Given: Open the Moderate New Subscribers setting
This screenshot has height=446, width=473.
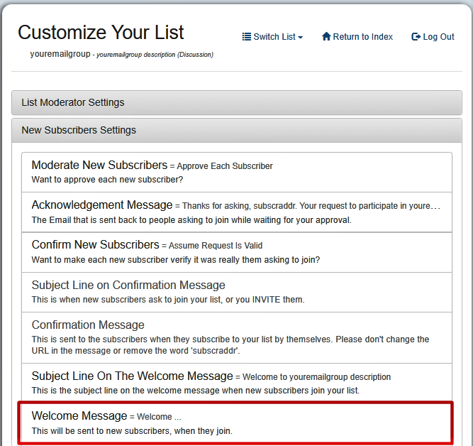Looking at the screenshot, I should (x=237, y=173).
